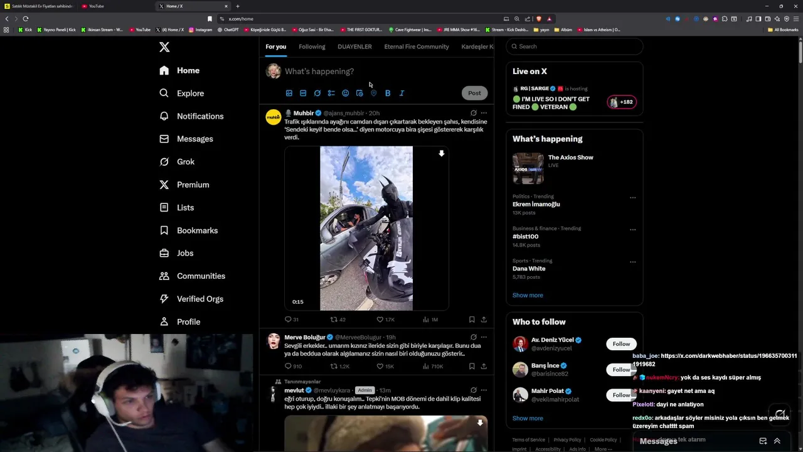Open Notifications in the sidebar

tap(191, 116)
